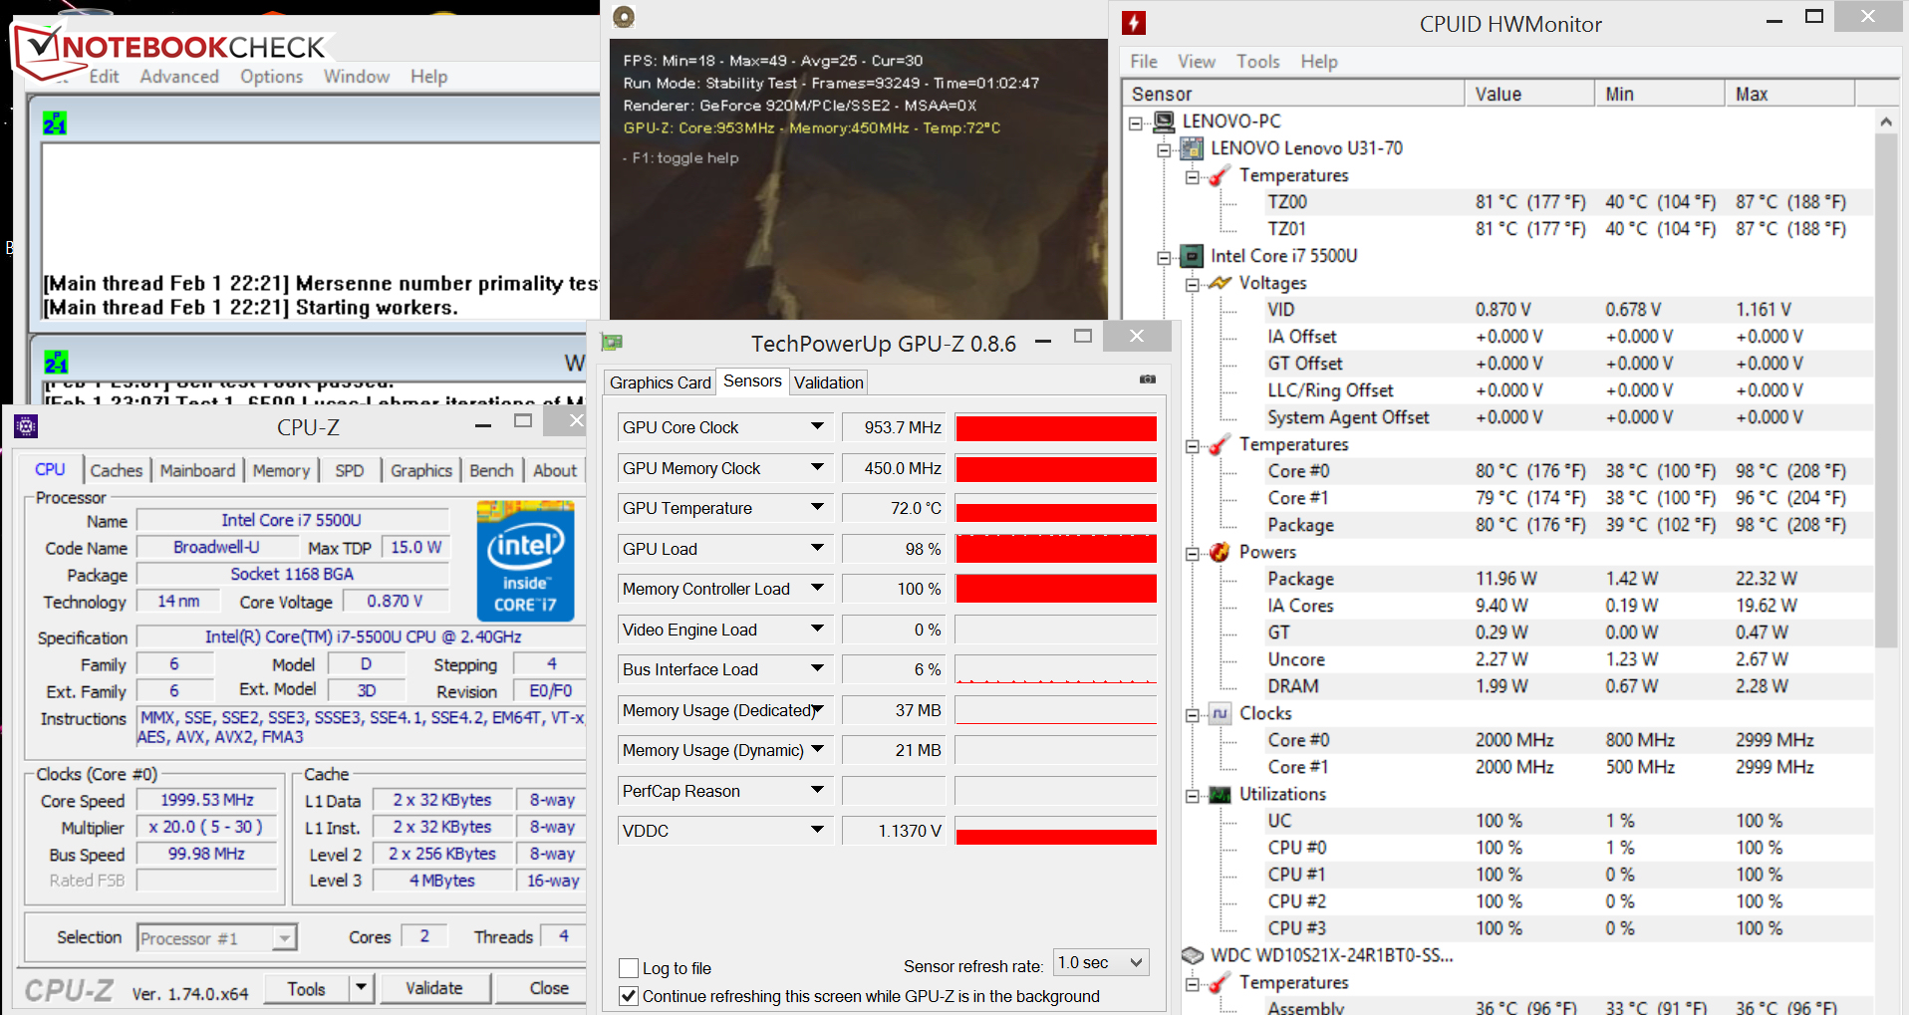
Task: Click the GPU Core Clock red graph bar
Action: 1056,428
